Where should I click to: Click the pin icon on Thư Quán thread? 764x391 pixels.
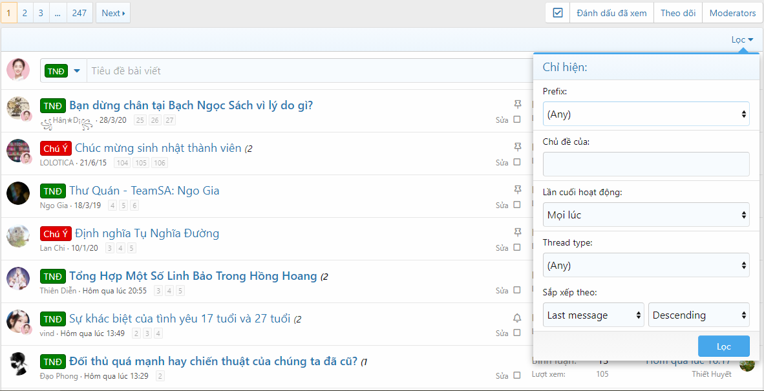pos(517,189)
